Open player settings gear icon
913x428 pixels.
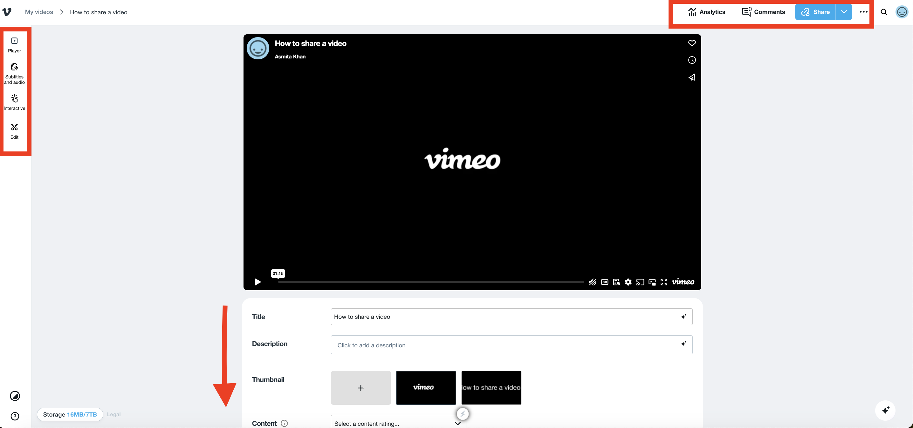click(628, 282)
